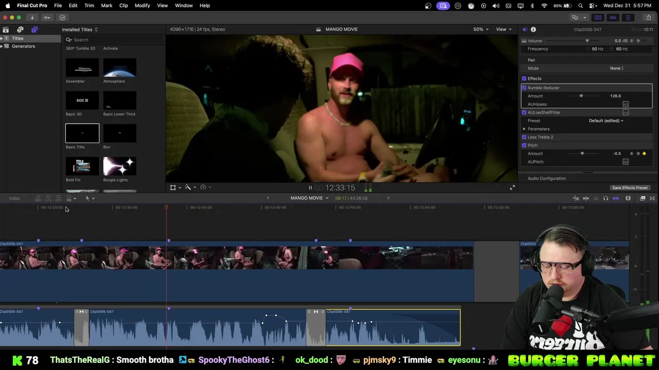Open clip appearance filmstrip icon

pyautogui.click(x=628, y=198)
